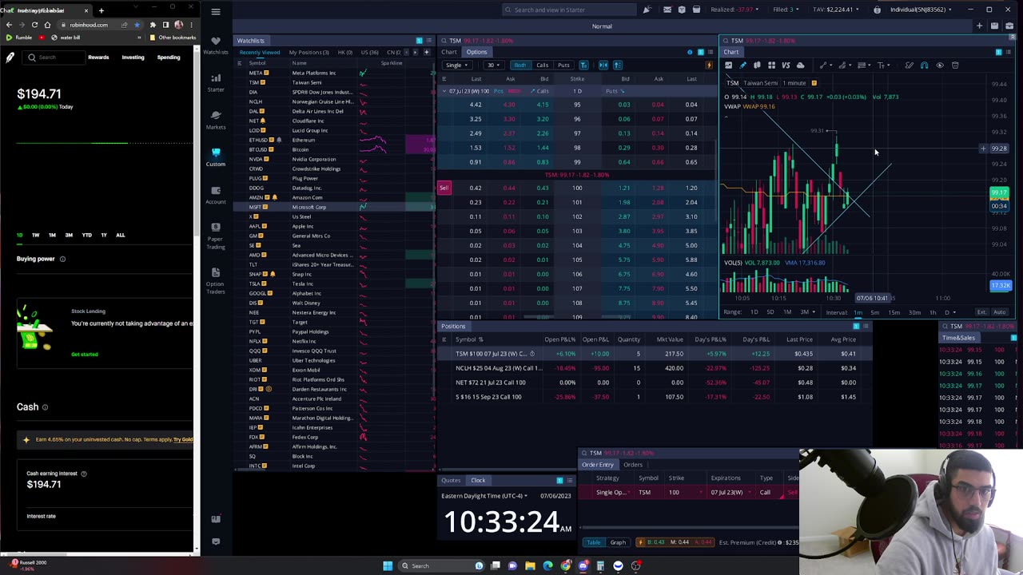Viewport: 1023px width, 575px height.
Task: Click the options column width icon
Action: 603,65
